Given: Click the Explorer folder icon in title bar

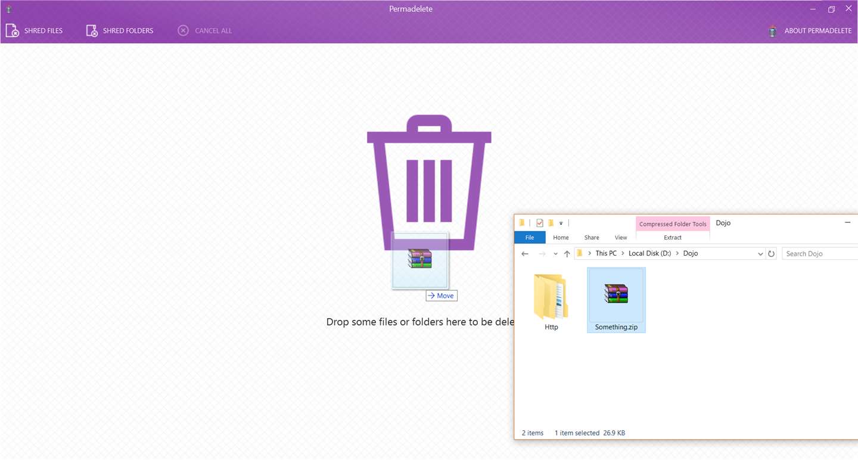Looking at the screenshot, I should click(x=522, y=223).
